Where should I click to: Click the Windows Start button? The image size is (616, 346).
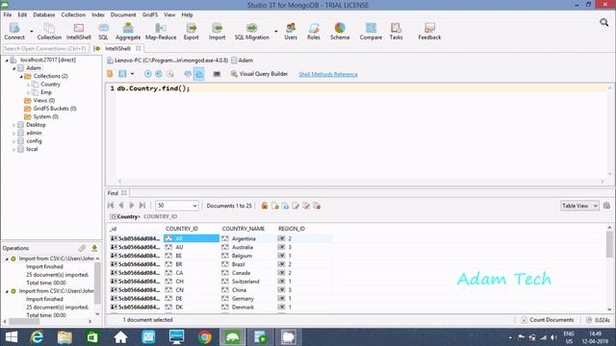[11, 337]
